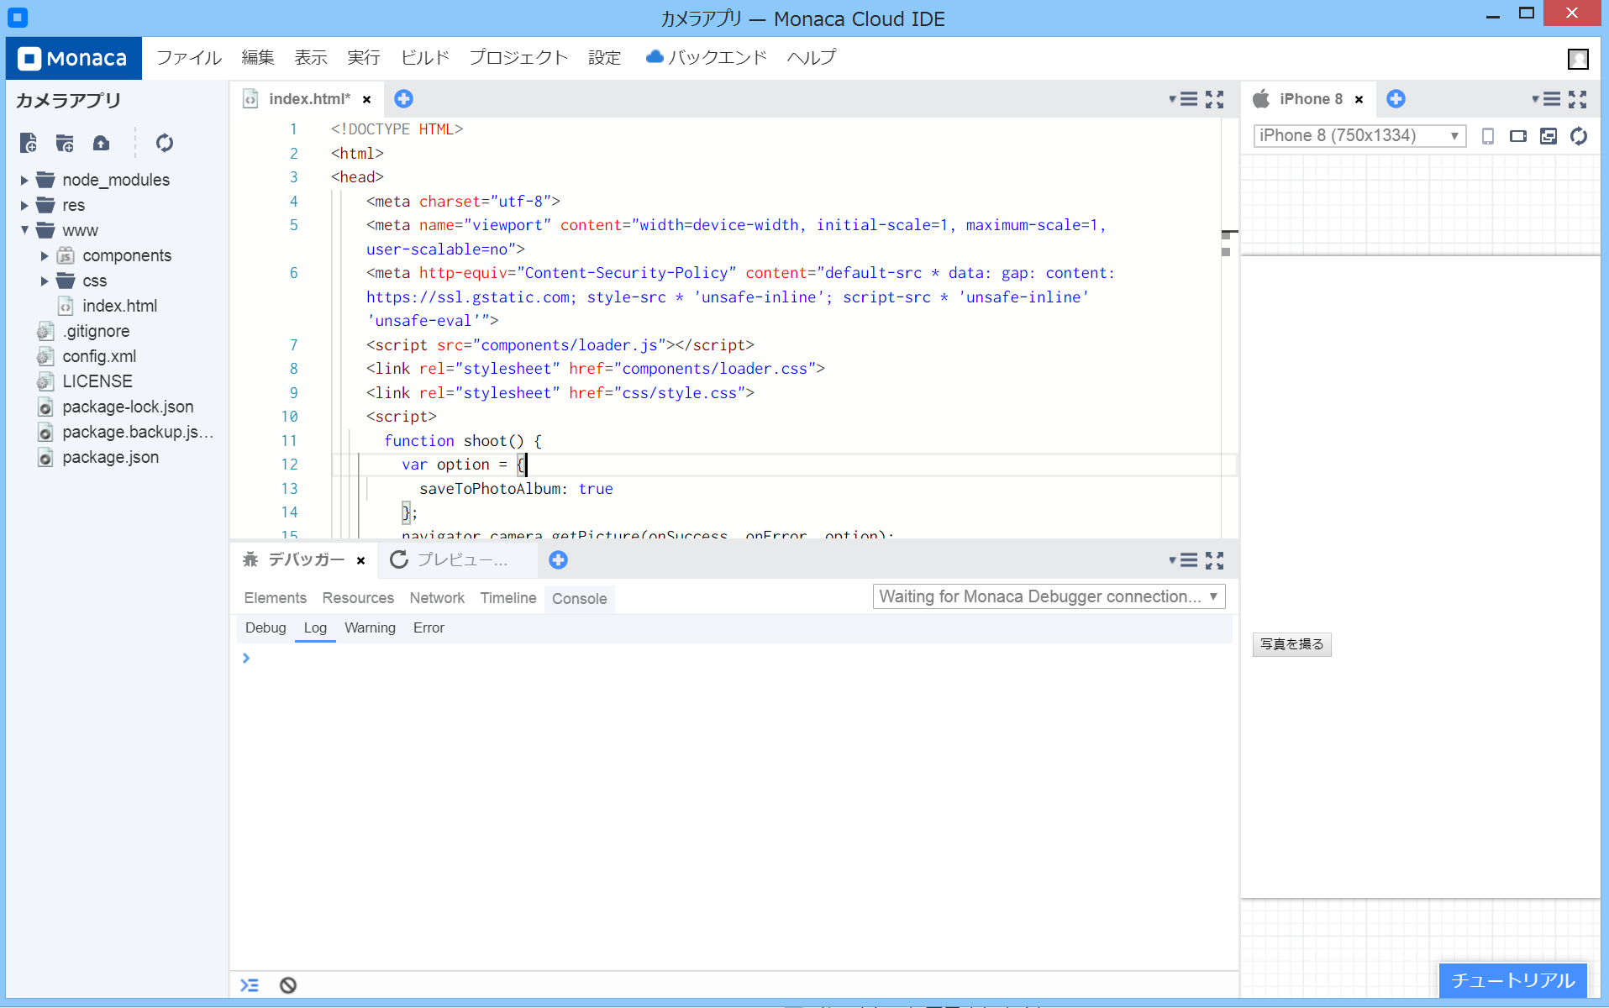Clear the console log icon
Viewport: 1609px width, 1008px height.
288,985
